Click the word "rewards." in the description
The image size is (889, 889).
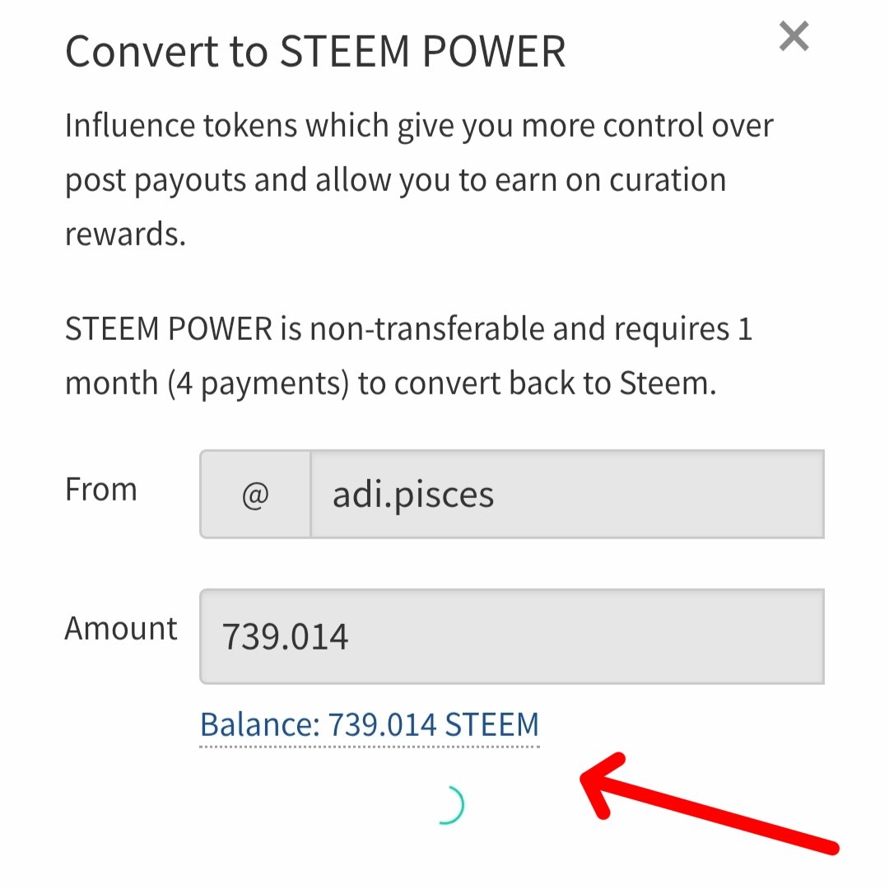coord(125,235)
